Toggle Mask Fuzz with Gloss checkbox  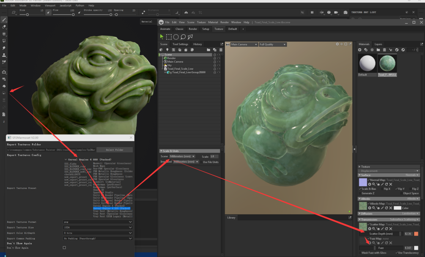click(360, 253)
